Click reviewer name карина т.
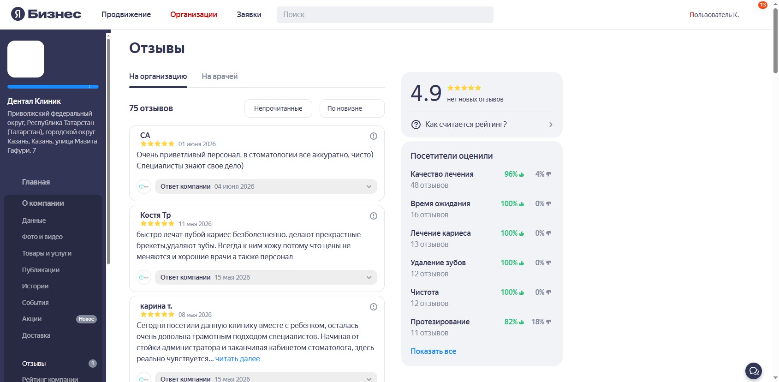The width and height of the screenshot is (779, 382). tap(156, 306)
